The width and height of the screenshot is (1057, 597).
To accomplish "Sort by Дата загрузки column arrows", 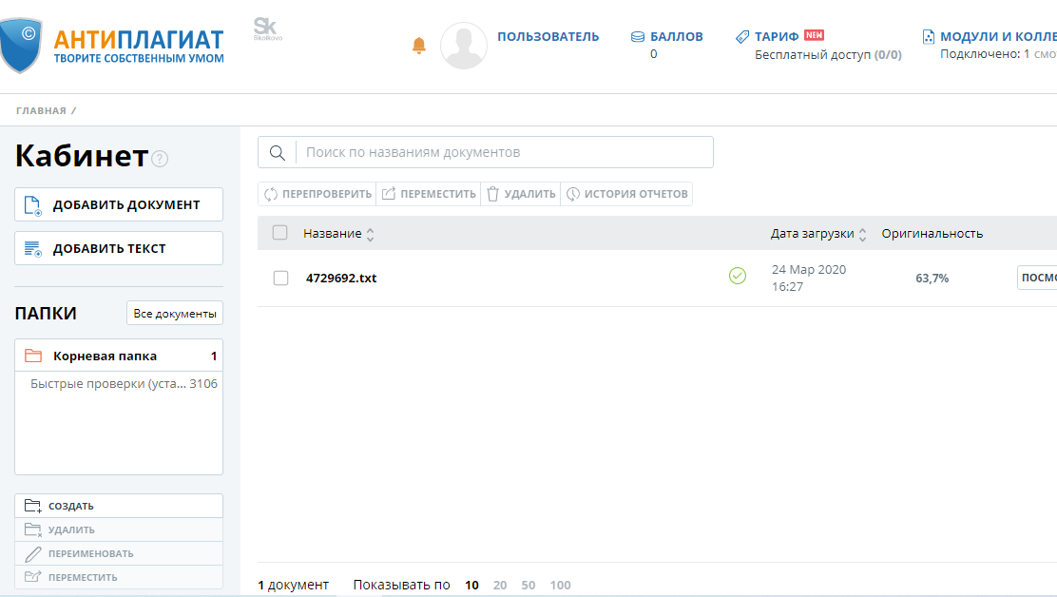I will [x=862, y=234].
